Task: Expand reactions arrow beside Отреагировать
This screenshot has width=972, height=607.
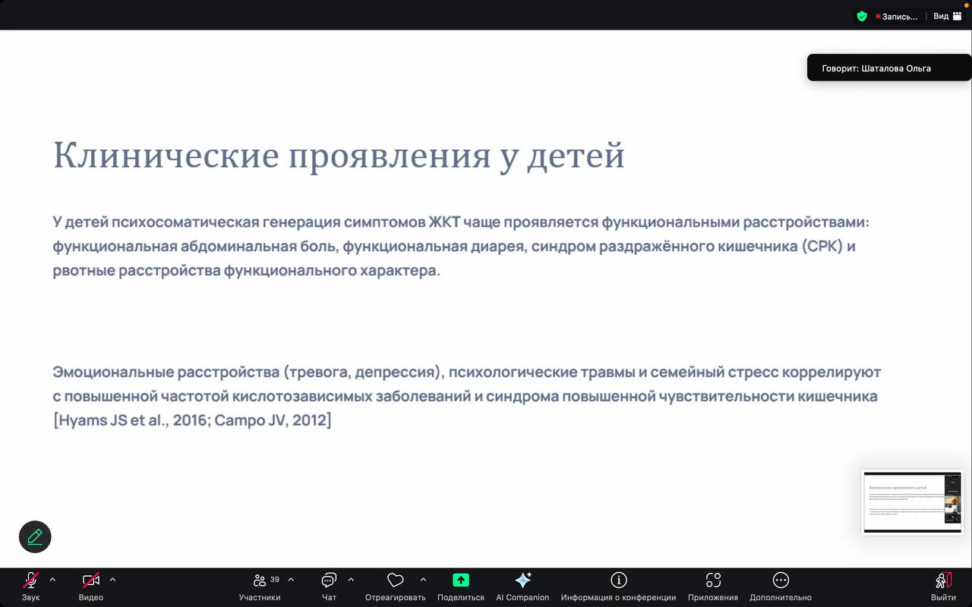Action: [x=423, y=580]
